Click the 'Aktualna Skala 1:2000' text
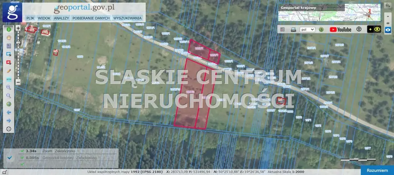The image size is (394, 175). (286, 172)
